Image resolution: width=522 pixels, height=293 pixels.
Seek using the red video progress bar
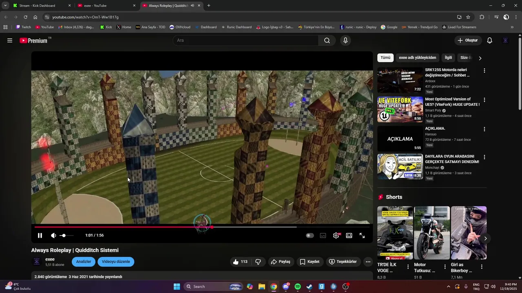202,227
